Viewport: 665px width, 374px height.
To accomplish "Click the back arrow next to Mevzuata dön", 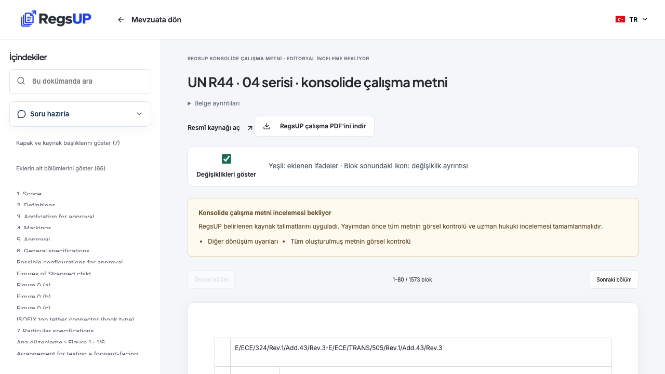I will (x=121, y=20).
